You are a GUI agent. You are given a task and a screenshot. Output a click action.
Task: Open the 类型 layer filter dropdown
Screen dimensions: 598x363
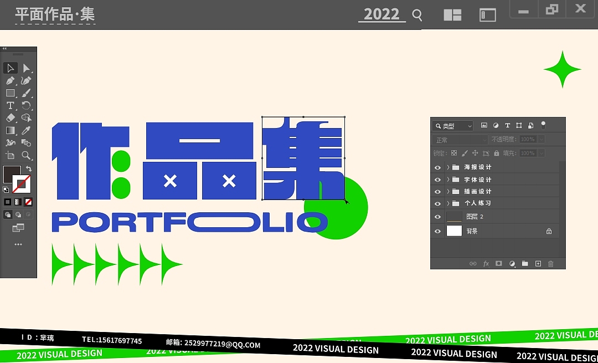pos(453,126)
